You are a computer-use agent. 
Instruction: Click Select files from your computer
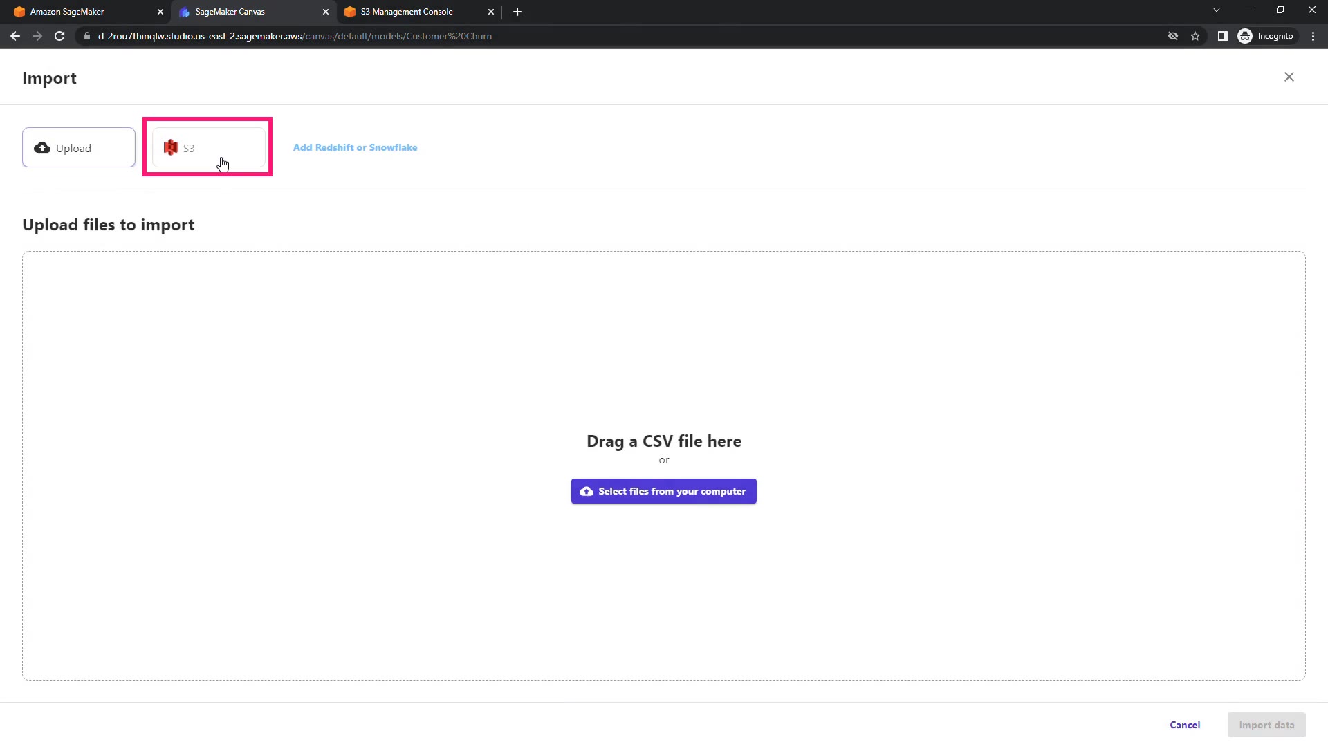663,491
